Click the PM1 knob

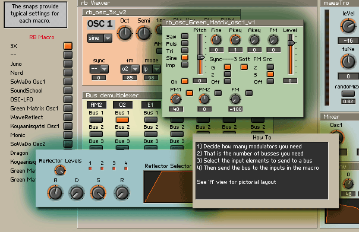tap(176, 99)
